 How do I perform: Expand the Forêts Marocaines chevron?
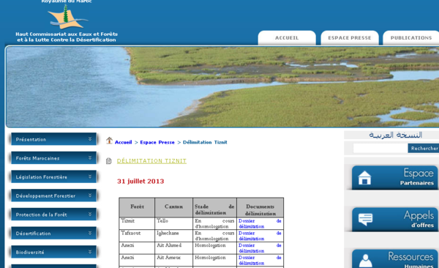90,158
